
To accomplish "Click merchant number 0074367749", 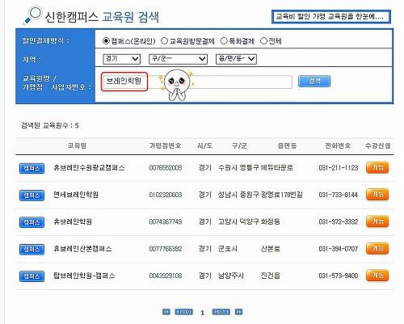I will coord(166,221).
